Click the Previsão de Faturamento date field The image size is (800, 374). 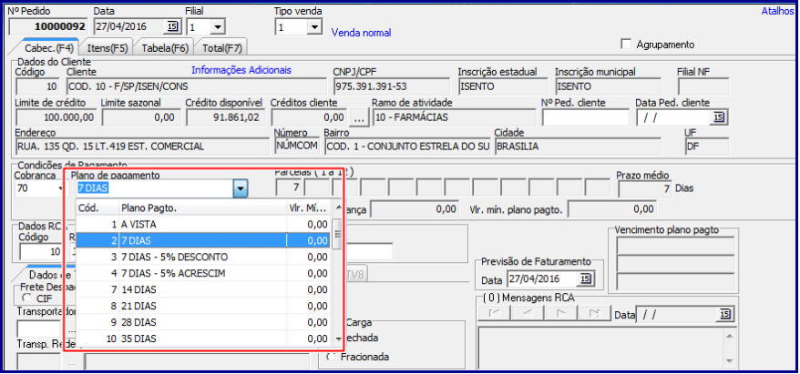[x=543, y=279]
